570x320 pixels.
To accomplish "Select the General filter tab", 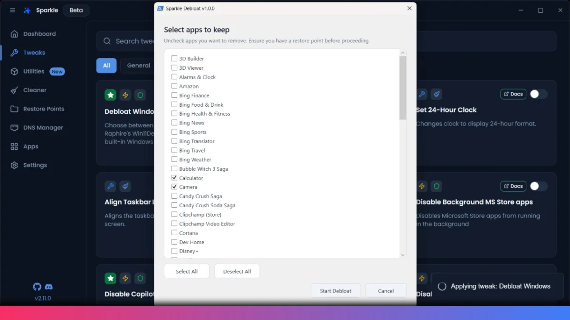I will pyautogui.click(x=139, y=65).
